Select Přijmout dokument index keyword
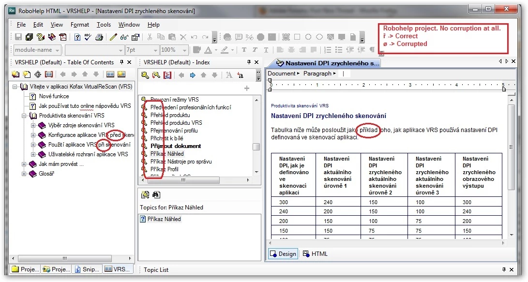Screen dimensions: 528x282 [x=176, y=146]
